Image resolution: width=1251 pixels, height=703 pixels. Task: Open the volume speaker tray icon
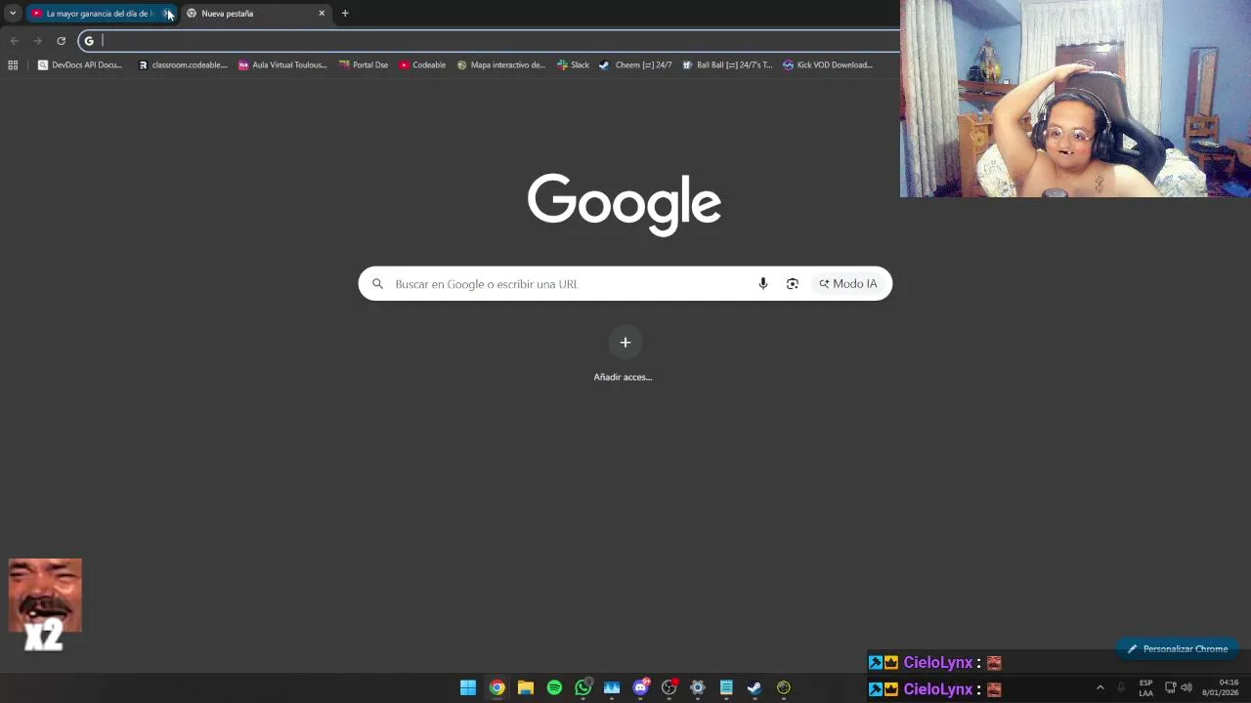[1186, 687]
